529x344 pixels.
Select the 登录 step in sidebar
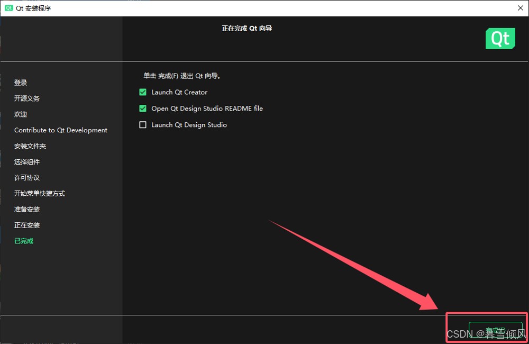tap(21, 83)
